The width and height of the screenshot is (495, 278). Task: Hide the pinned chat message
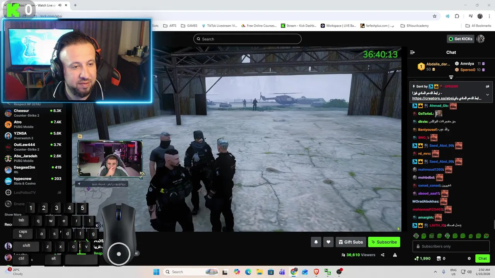pyautogui.click(x=487, y=86)
